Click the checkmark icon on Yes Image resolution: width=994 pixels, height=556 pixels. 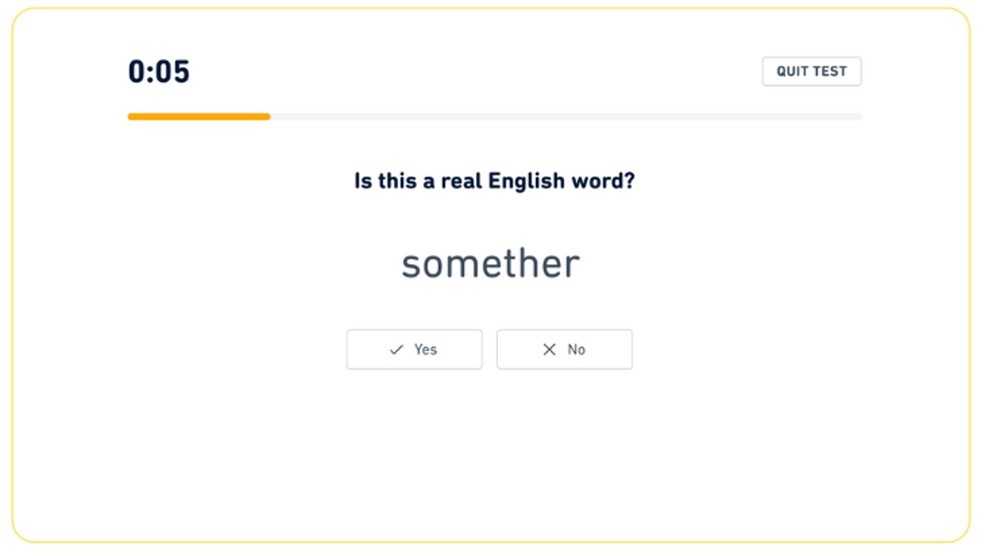[x=396, y=350]
